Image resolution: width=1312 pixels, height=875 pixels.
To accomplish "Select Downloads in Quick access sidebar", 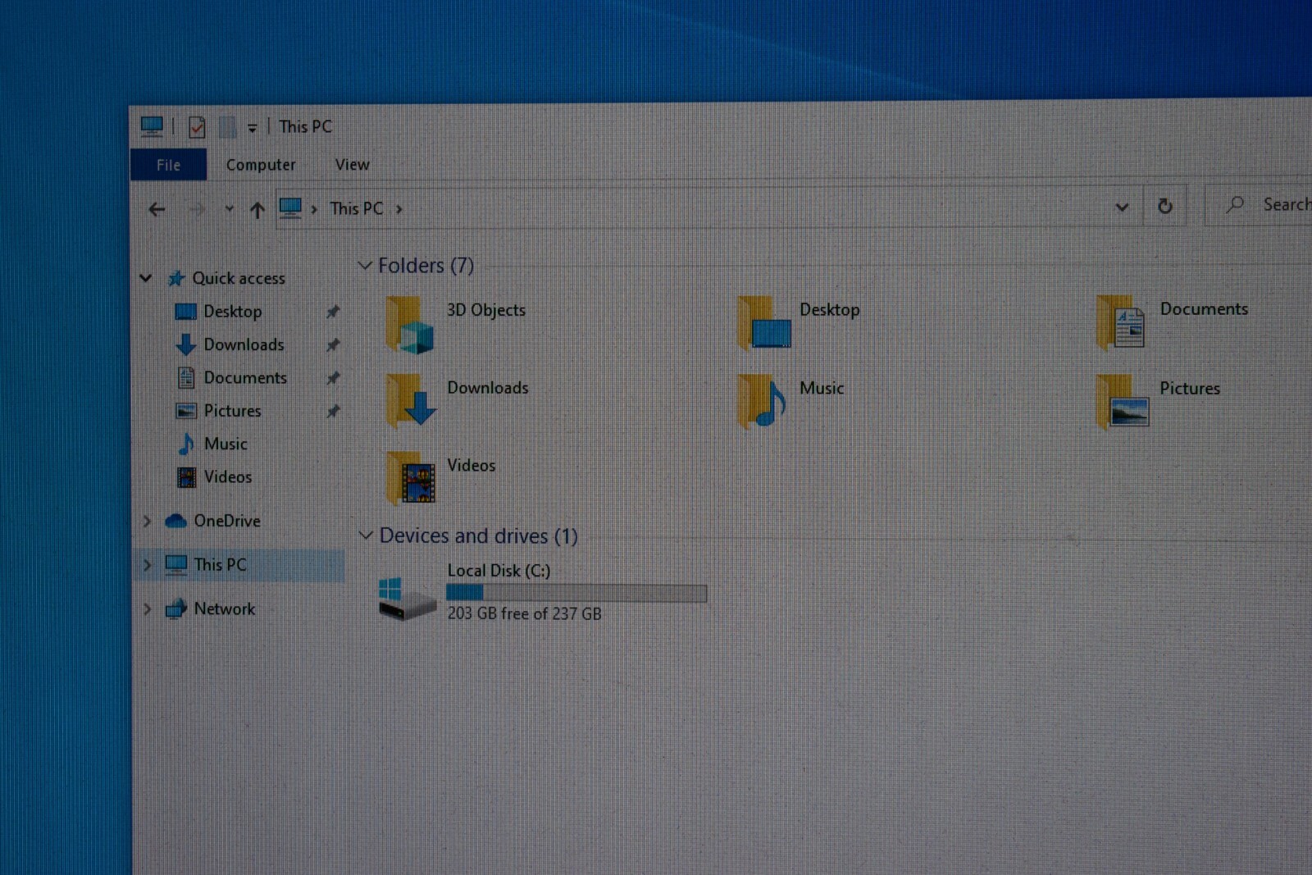I will coord(244,344).
